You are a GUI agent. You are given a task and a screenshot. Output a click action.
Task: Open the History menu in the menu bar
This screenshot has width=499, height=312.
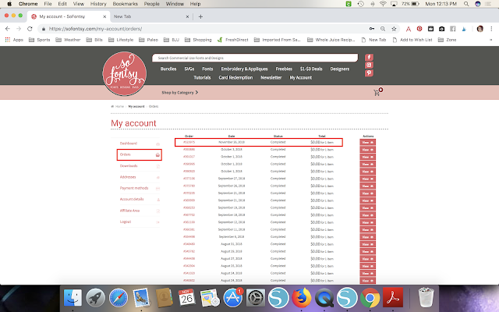[98, 4]
